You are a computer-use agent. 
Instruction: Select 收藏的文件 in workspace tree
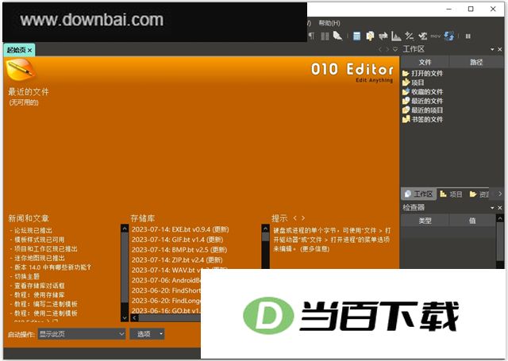pos(422,92)
